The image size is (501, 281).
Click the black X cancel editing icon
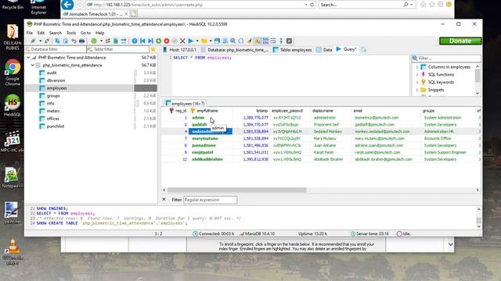coord(182,41)
